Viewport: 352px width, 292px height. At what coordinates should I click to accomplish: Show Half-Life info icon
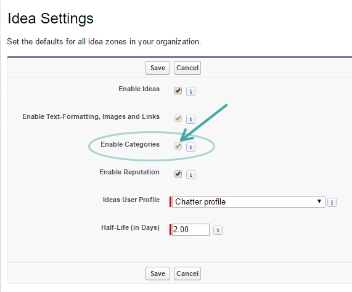click(218, 230)
